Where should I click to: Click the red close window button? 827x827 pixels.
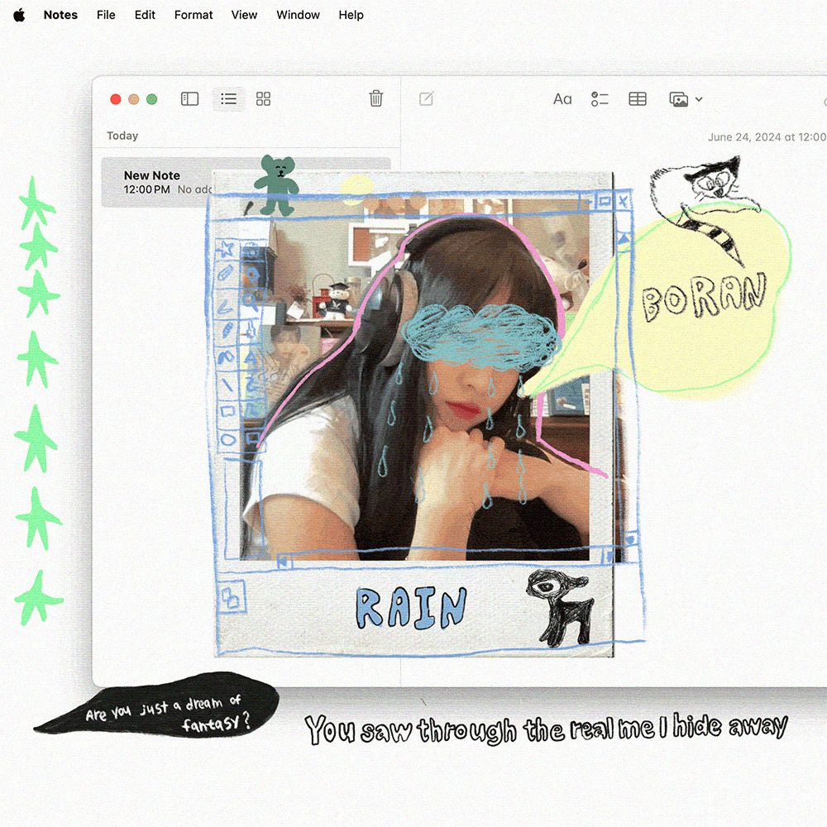click(x=116, y=99)
